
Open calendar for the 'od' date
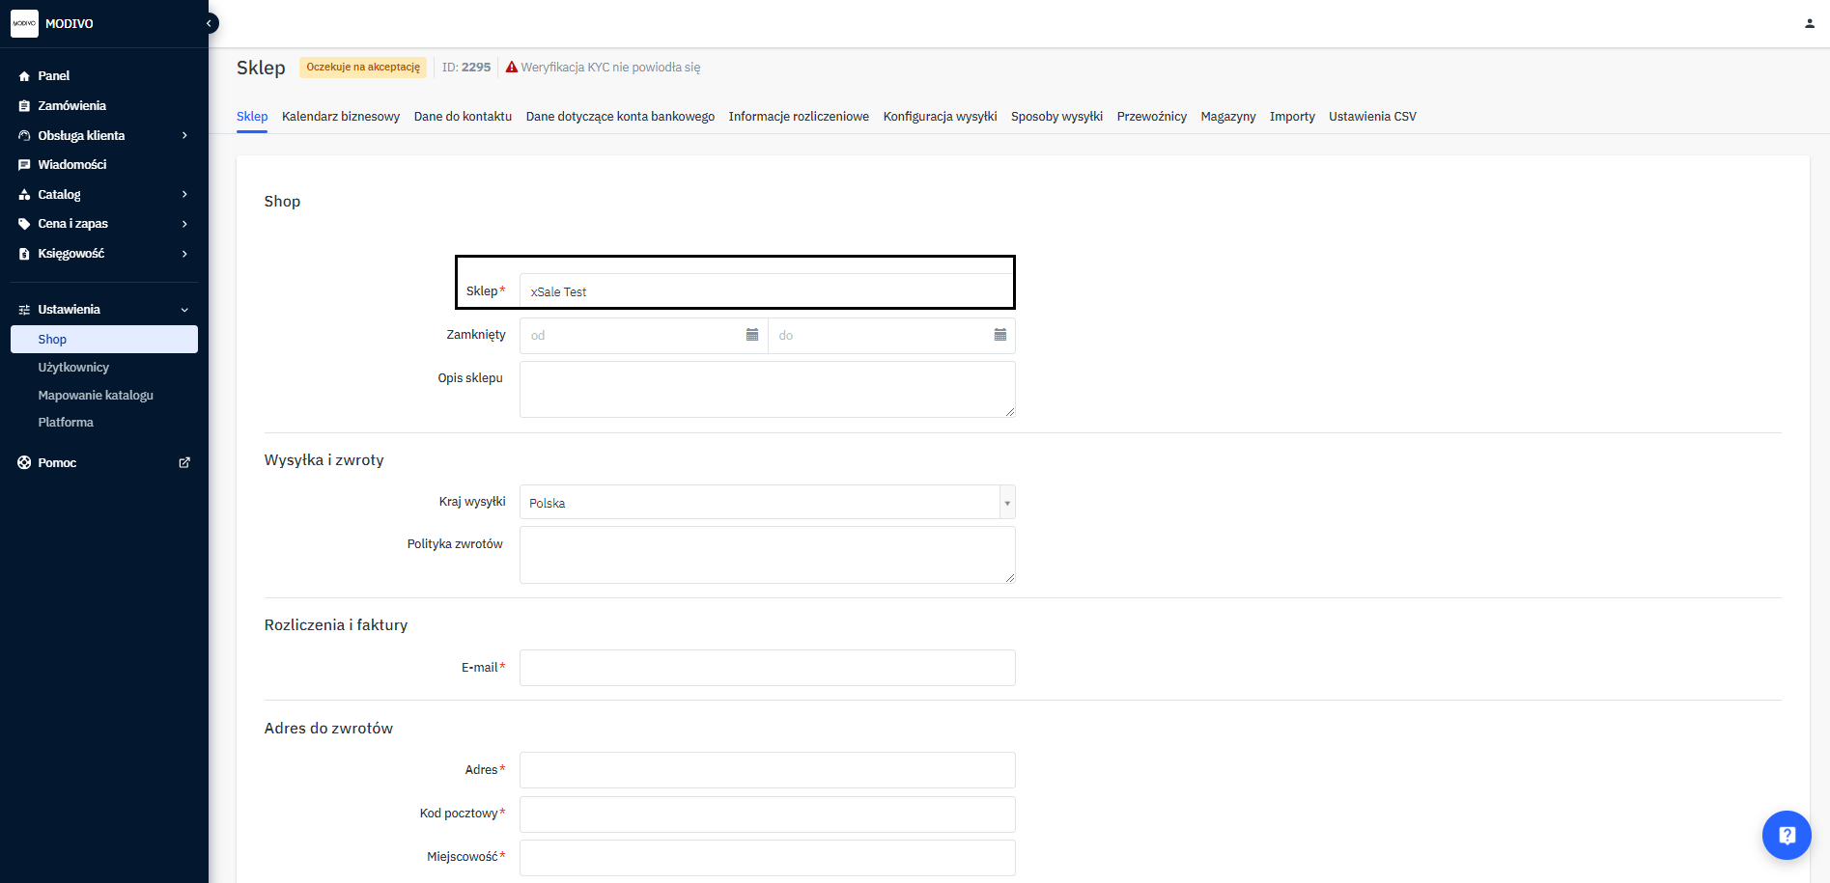click(751, 335)
